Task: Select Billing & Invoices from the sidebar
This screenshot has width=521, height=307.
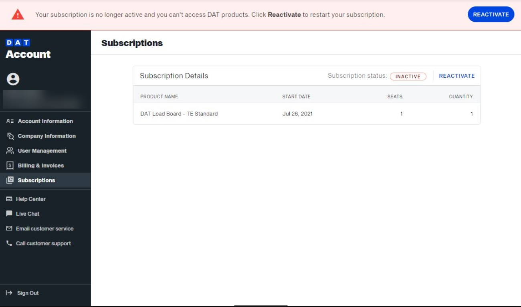Action: click(40, 166)
